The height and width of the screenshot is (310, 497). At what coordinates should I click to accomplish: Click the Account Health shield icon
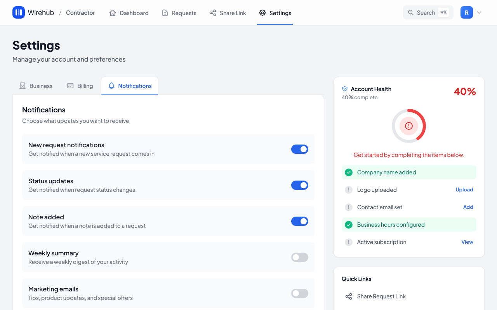point(345,89)
